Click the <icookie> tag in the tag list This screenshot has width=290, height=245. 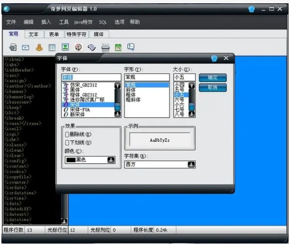coord(16,172)
